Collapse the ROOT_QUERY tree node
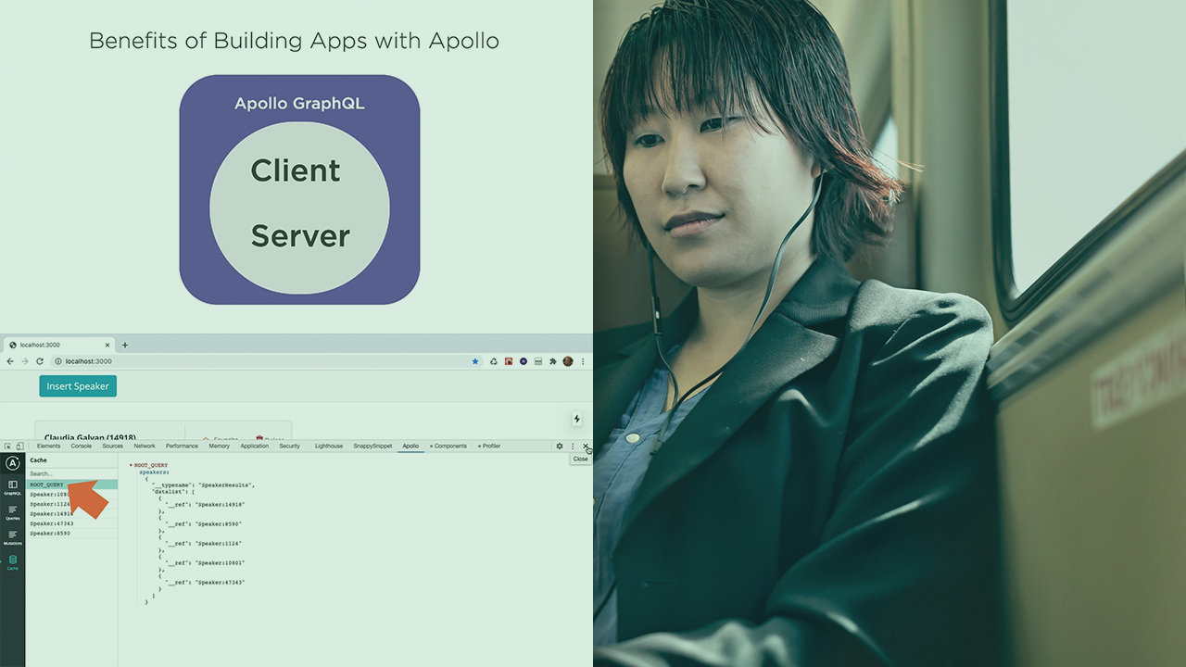This screenshot has height=667, width=1186. [x=131, y=465]
